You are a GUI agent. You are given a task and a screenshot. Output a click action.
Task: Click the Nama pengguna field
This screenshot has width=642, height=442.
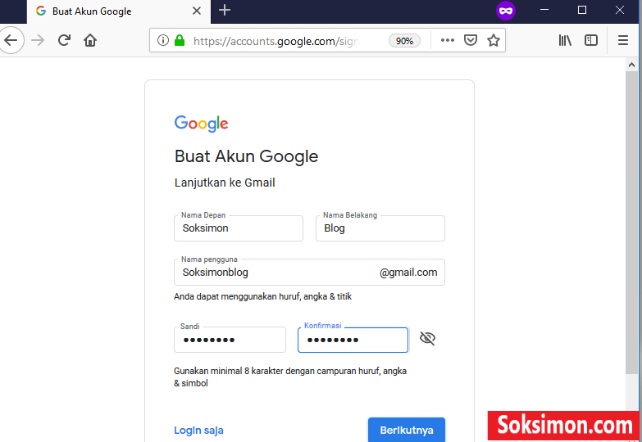click(x=310, y=273)
